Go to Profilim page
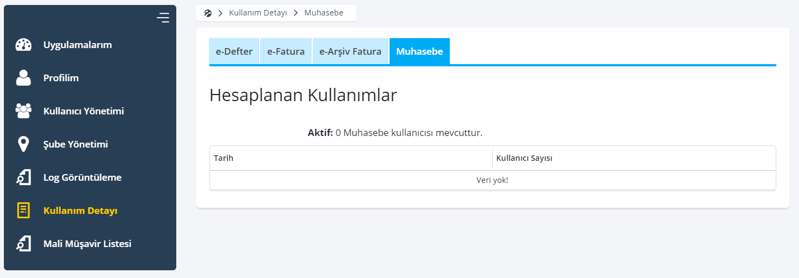Screen dimensions: 799x278 (61, 78)
